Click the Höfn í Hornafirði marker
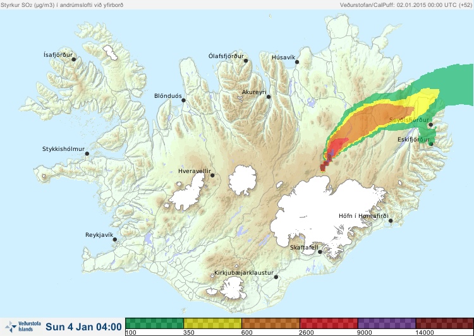 coord(391,220)
